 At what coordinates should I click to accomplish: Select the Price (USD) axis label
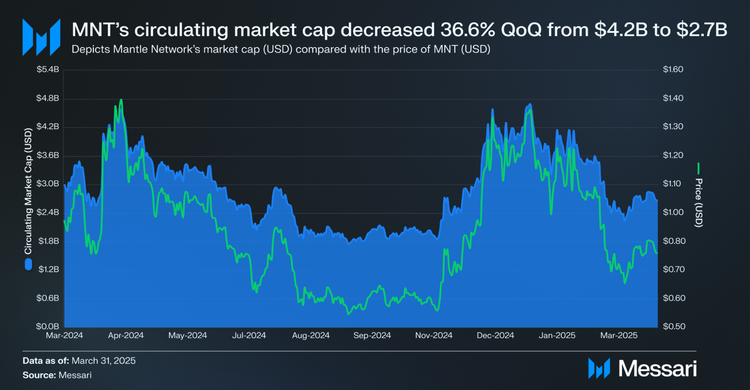pos(699,203)
